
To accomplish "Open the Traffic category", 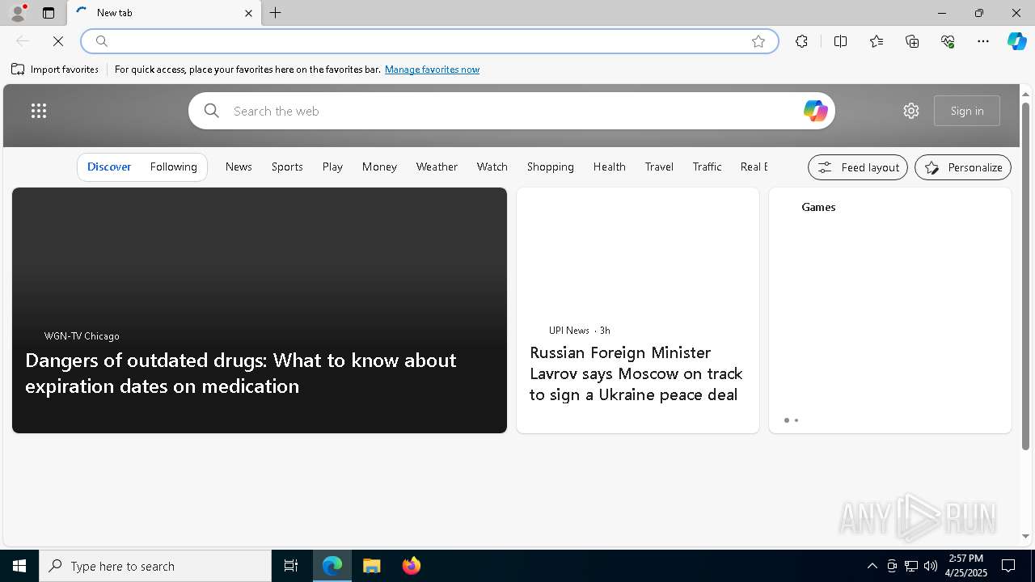I will click(x=707, y=167).
